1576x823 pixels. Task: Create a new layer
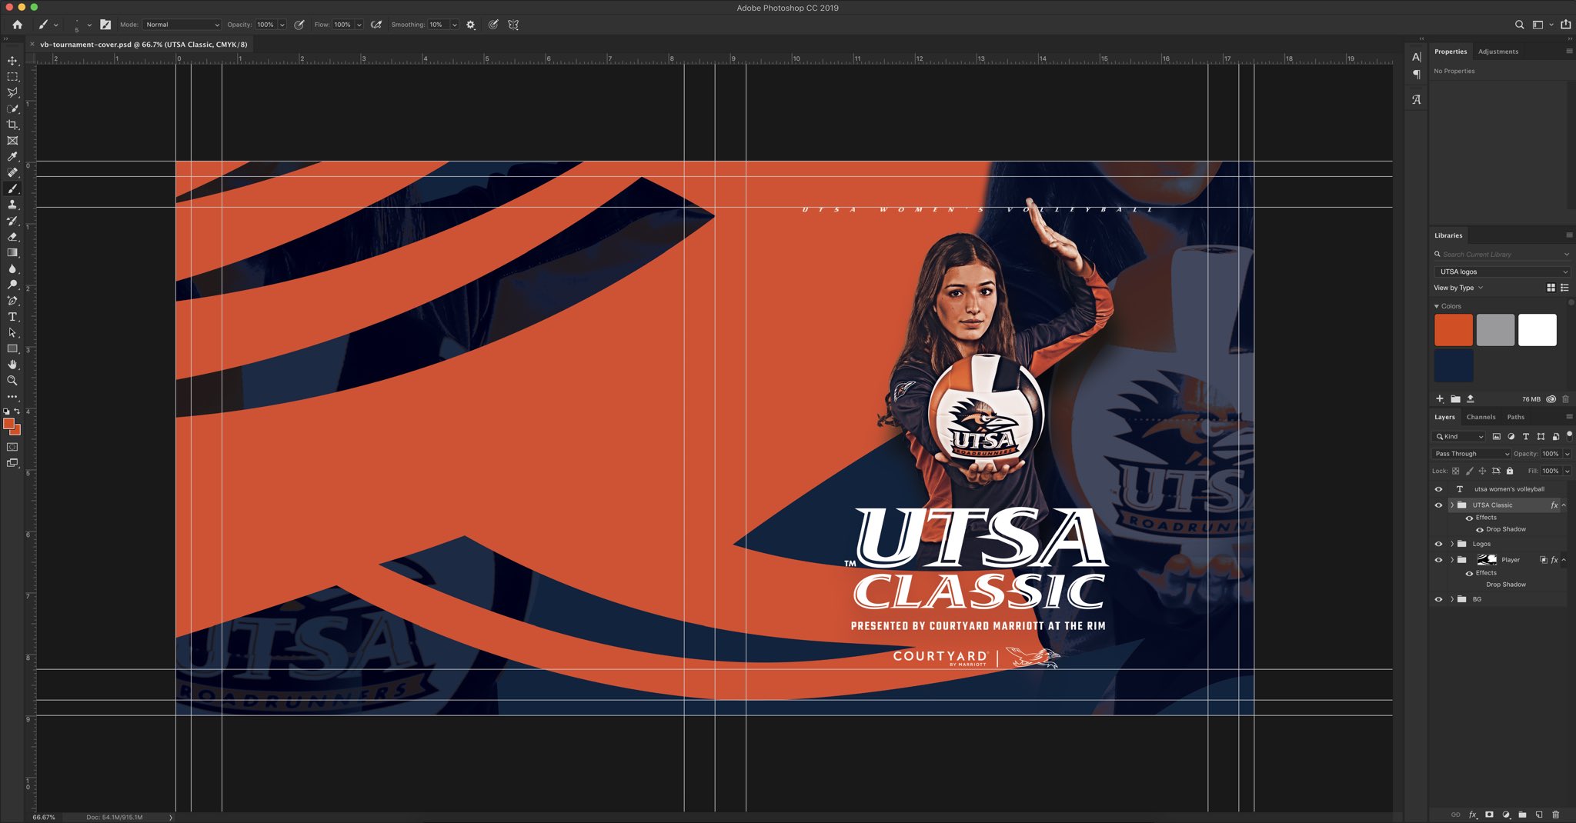point(1539,815)
